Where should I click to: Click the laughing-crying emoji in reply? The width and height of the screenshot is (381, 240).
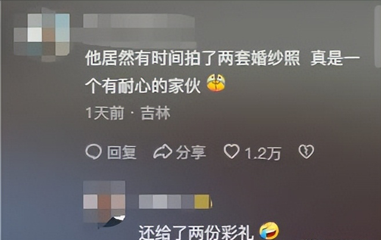(269, 230)
